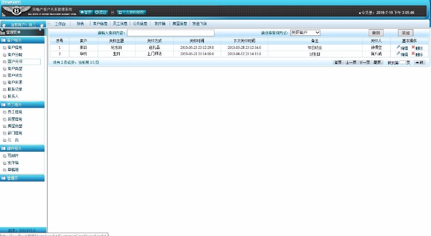Select 房屋类型 in the sidebar
This screenshot has width=431, height=236.
pyautogui.click(x=15, y=126)
